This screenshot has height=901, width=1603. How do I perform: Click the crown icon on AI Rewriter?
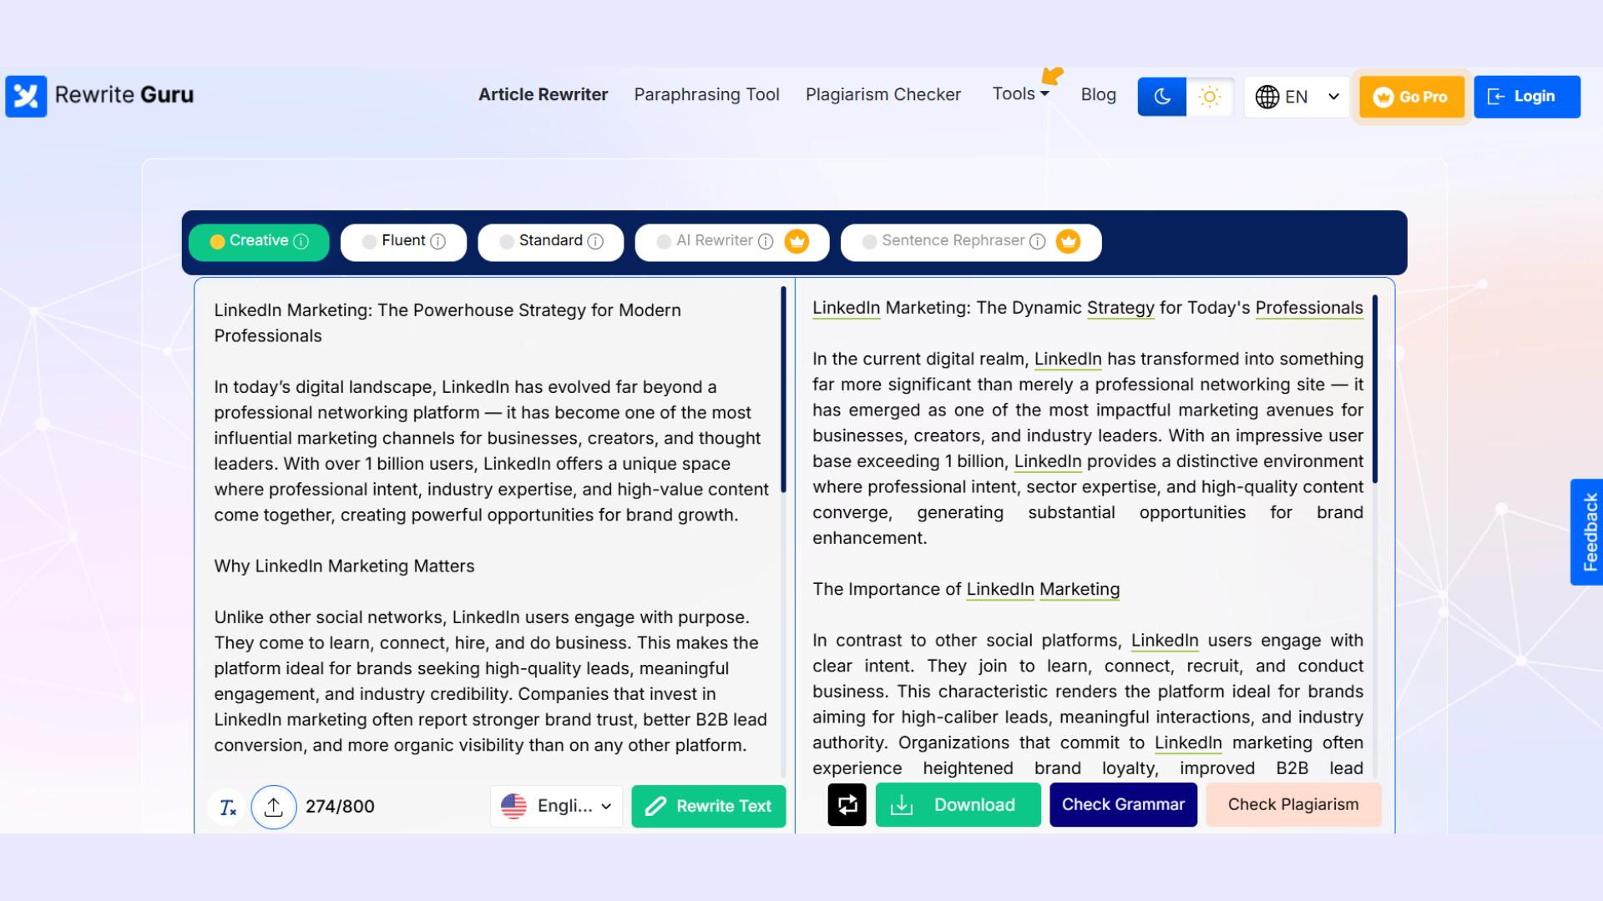pyautogui.click(x=796, y=242)
